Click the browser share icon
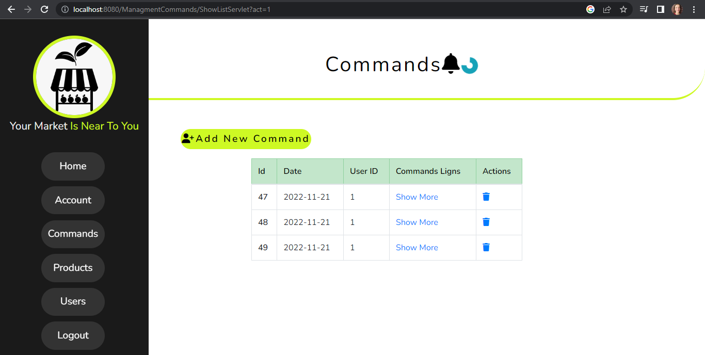Viewport: 705px width, 355px height. [x=607, y=9]
